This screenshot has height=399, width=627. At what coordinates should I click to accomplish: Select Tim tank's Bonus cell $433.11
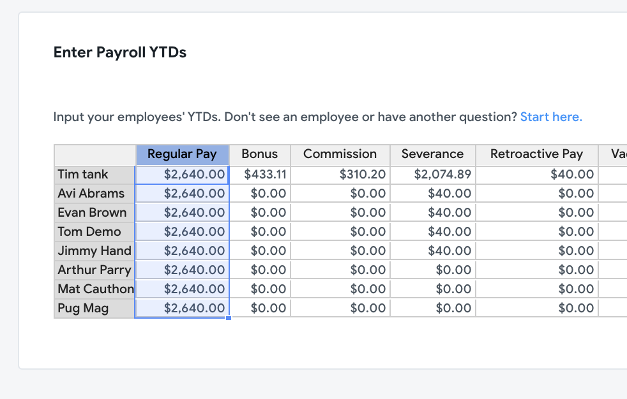pyautogui.click(x=259, y=175)
